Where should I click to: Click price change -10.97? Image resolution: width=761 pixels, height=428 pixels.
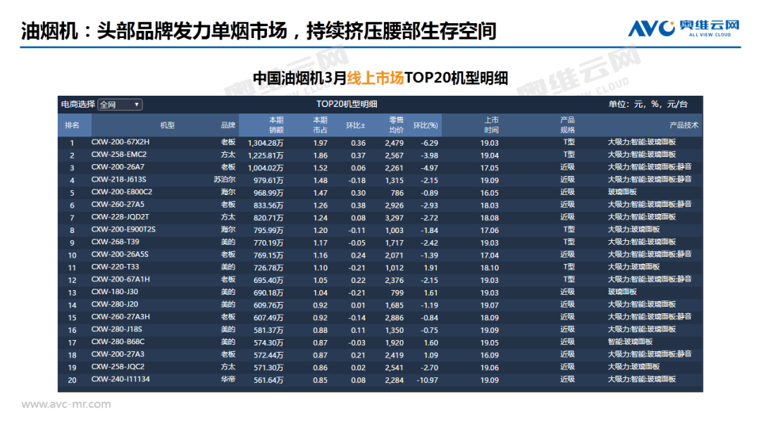tap(427, 381)
